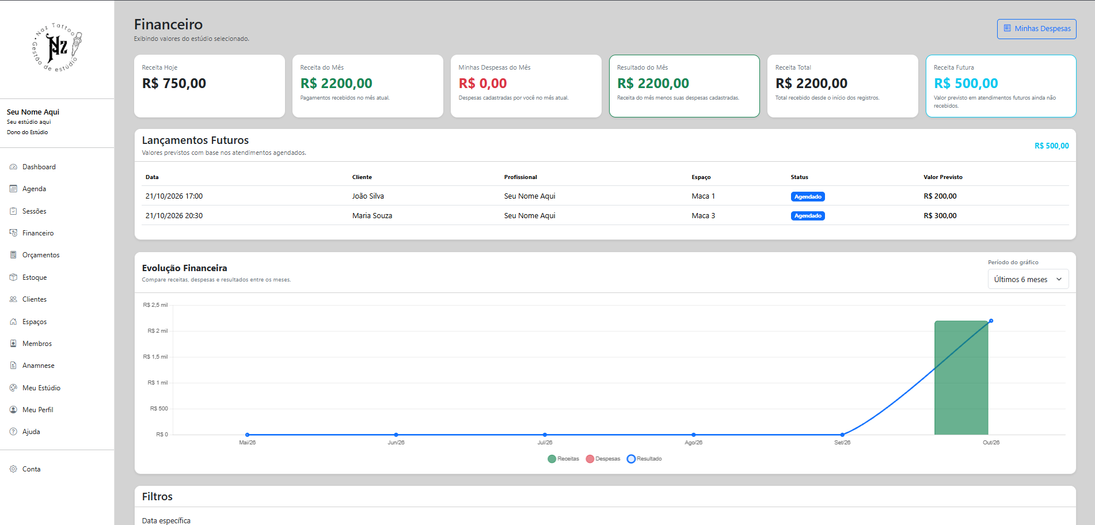Click Agendado badge for João Silva

[808, 196]
